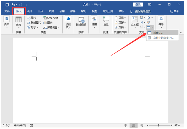Open the 视图 ribbon tab
Screen dimensions: 187x129
pyautogui.click(x=94, y=11)
